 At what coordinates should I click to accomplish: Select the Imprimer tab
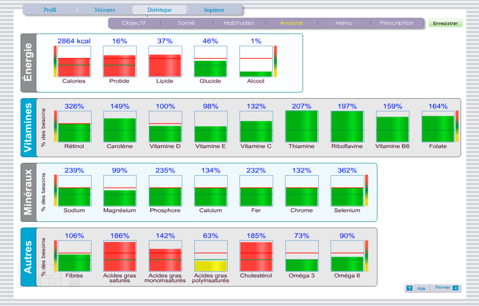click(x=214, y=10)
